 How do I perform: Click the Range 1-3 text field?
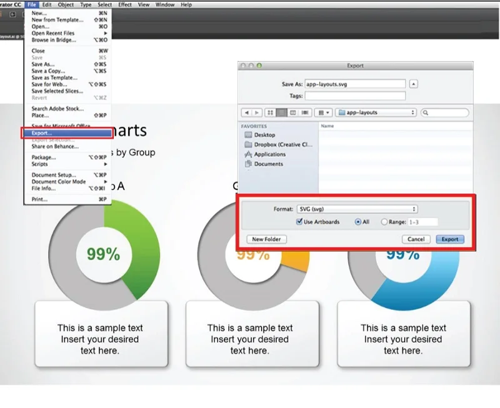pyautogui.click(x=423, y=222)
